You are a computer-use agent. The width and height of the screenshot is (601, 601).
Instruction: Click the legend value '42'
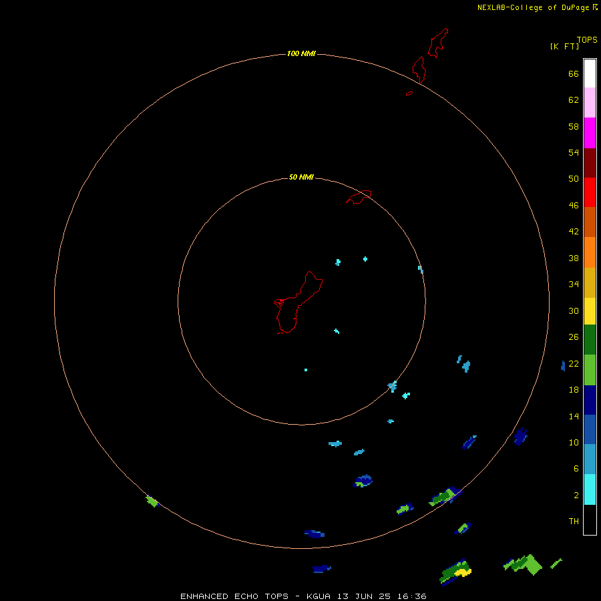pos(574,232)
